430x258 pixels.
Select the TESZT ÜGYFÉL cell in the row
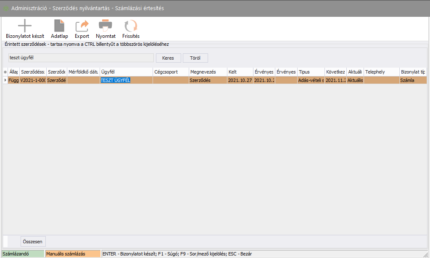126,80
